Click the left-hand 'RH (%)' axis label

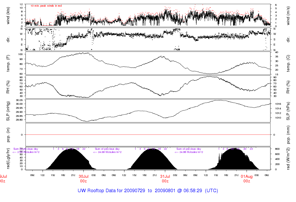(x=8, y=87)
